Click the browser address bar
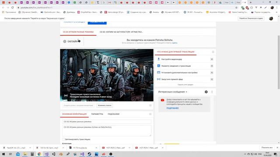This screenshot has height=157, width=280. tap(125, 8)
